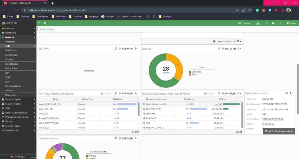Image resolution: width=299 pixels, height=159 pixels.
Task: Open the Dashboard menu
Action: point(18,33)
